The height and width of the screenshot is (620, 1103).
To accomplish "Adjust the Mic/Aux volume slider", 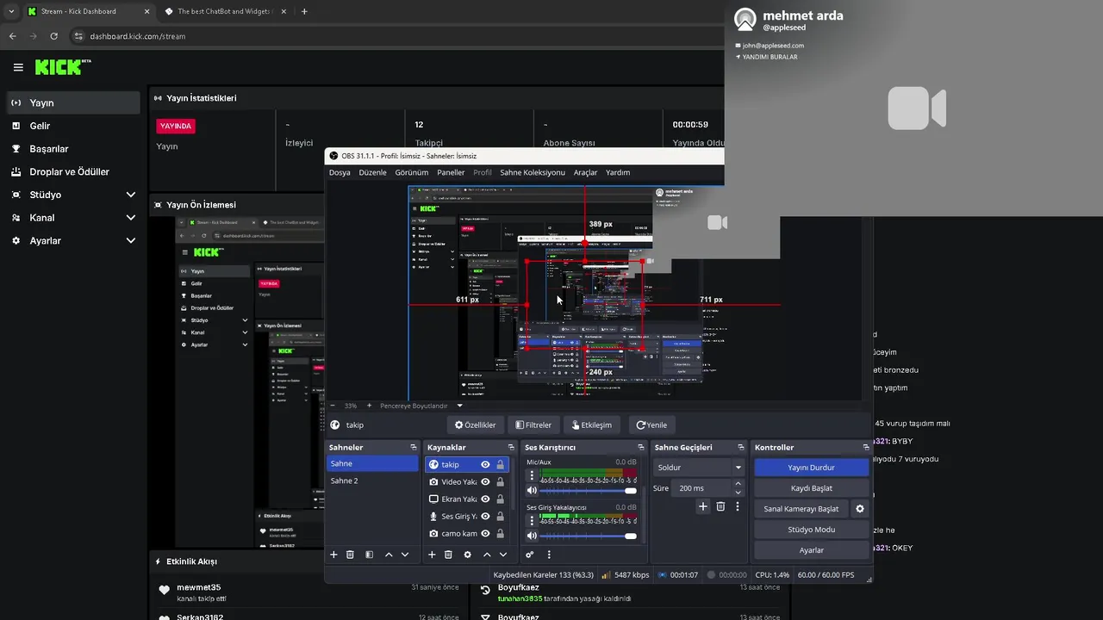I will 589,490.
